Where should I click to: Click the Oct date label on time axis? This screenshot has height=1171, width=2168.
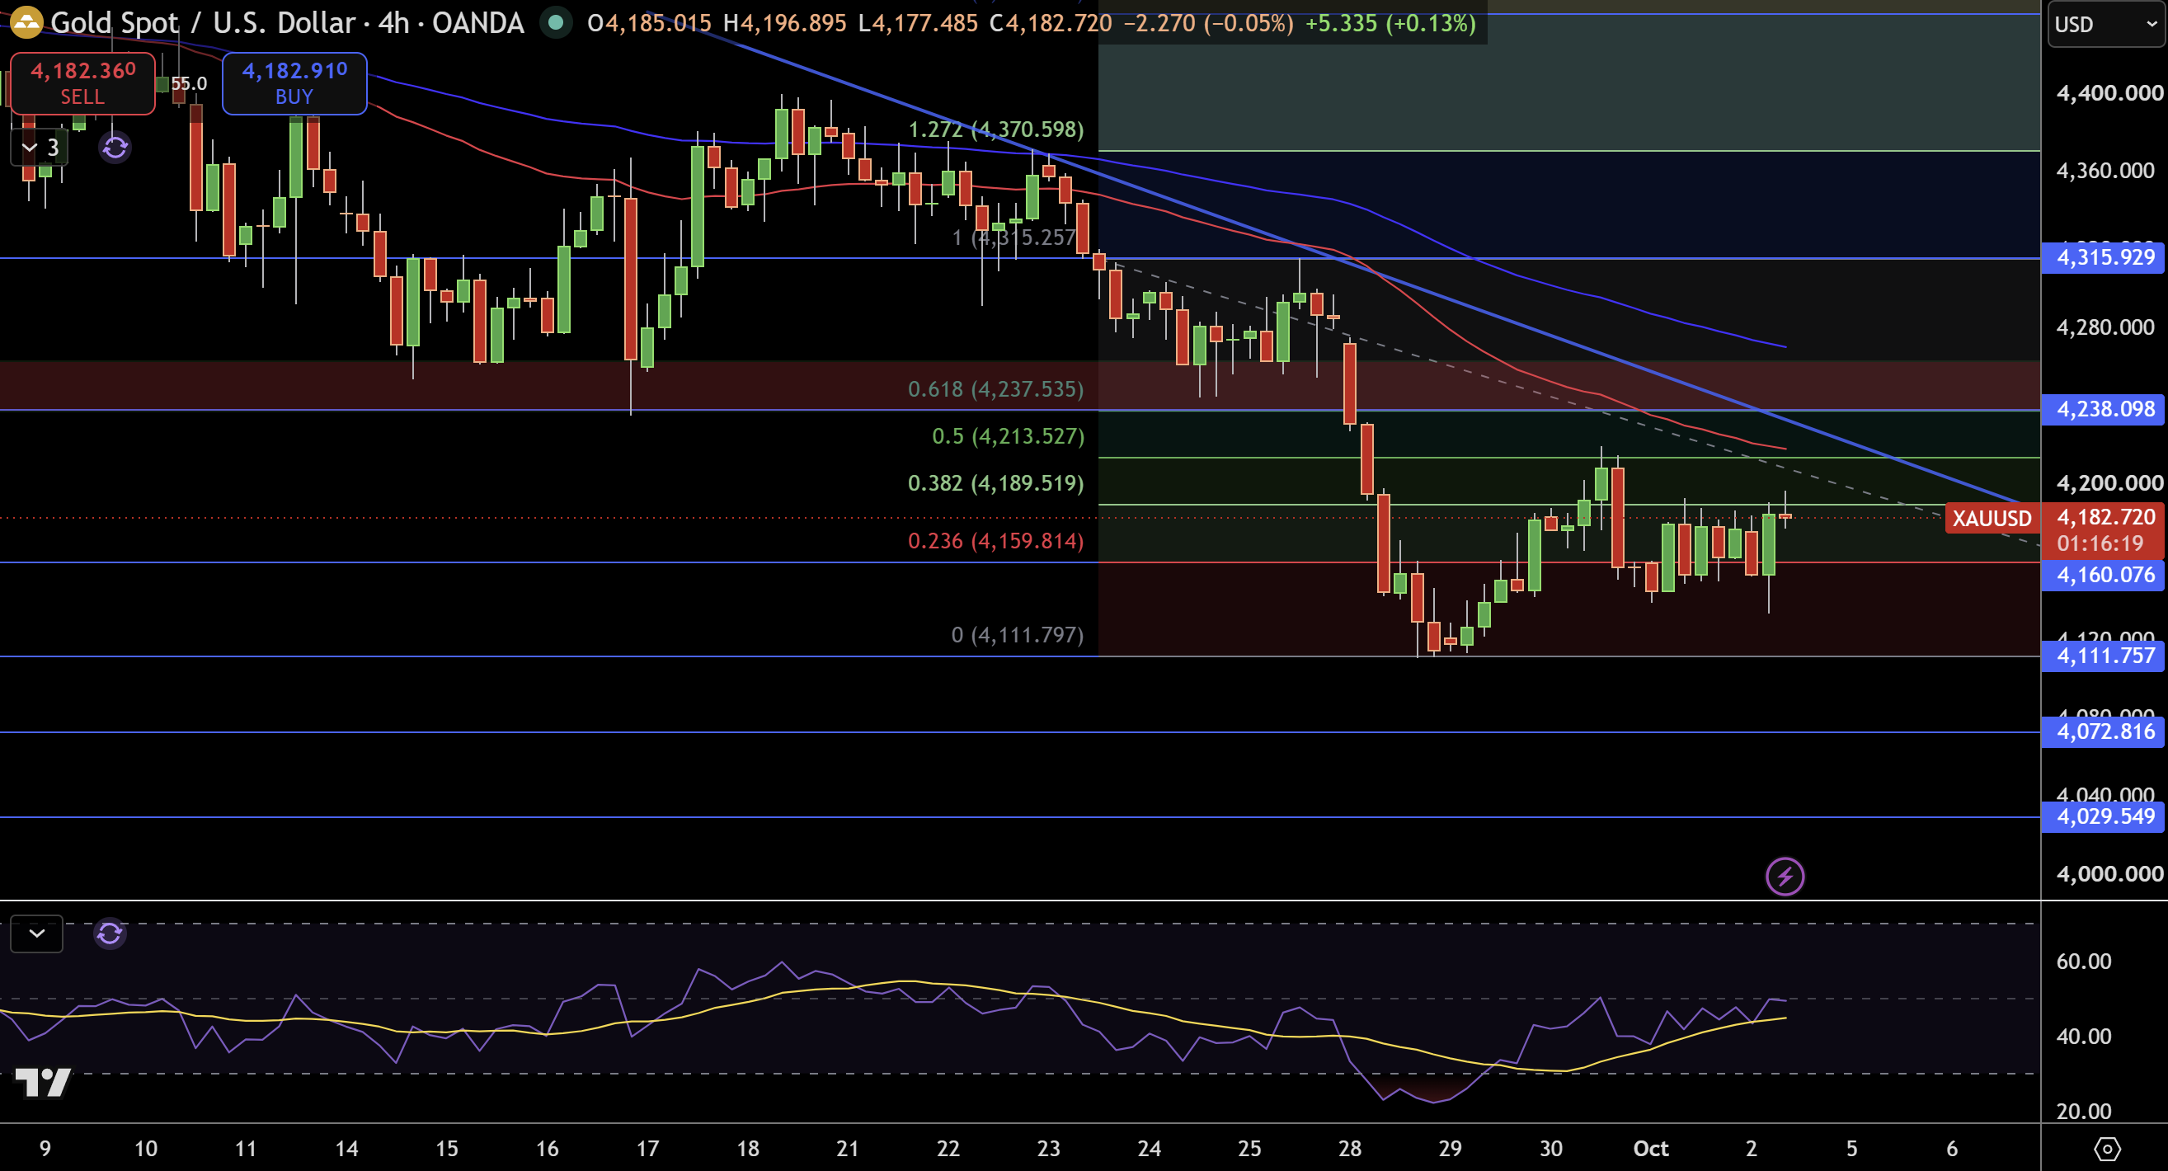tap(1650, 1149)
